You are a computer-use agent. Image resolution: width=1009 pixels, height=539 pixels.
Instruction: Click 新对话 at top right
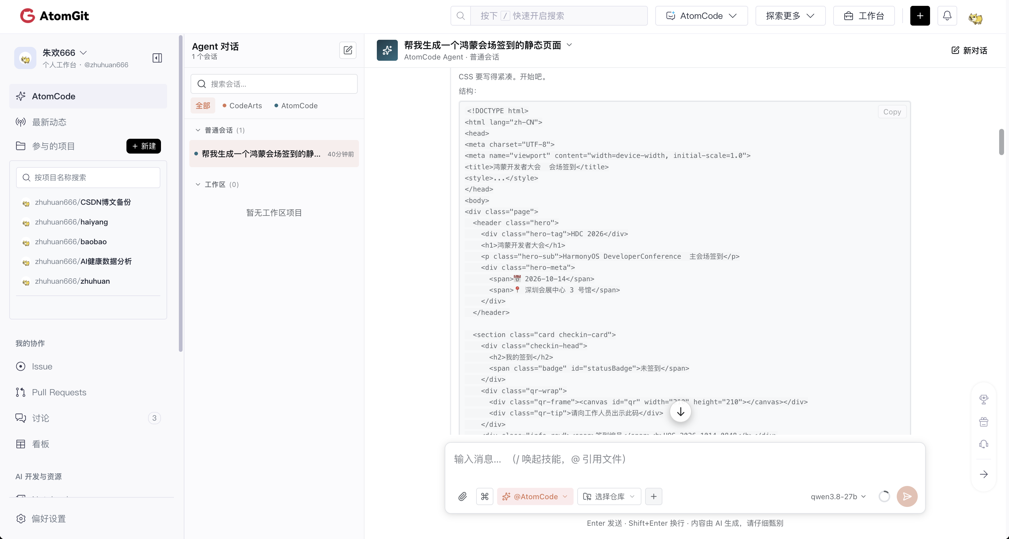coord(969,50)
